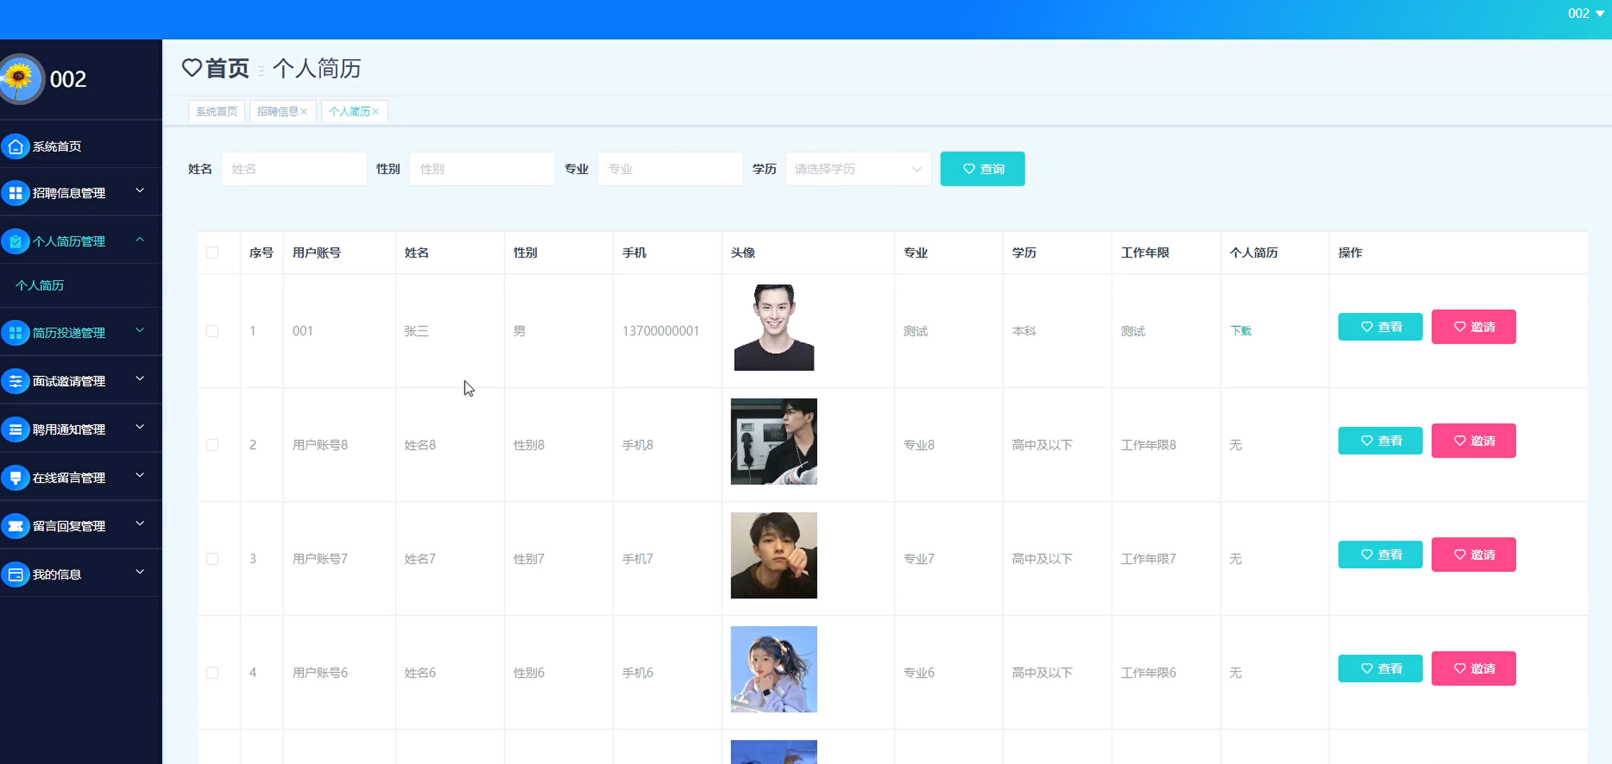1612x764 pixels.
Task: Click 查看 for 姓名8
Action: 1380,440
